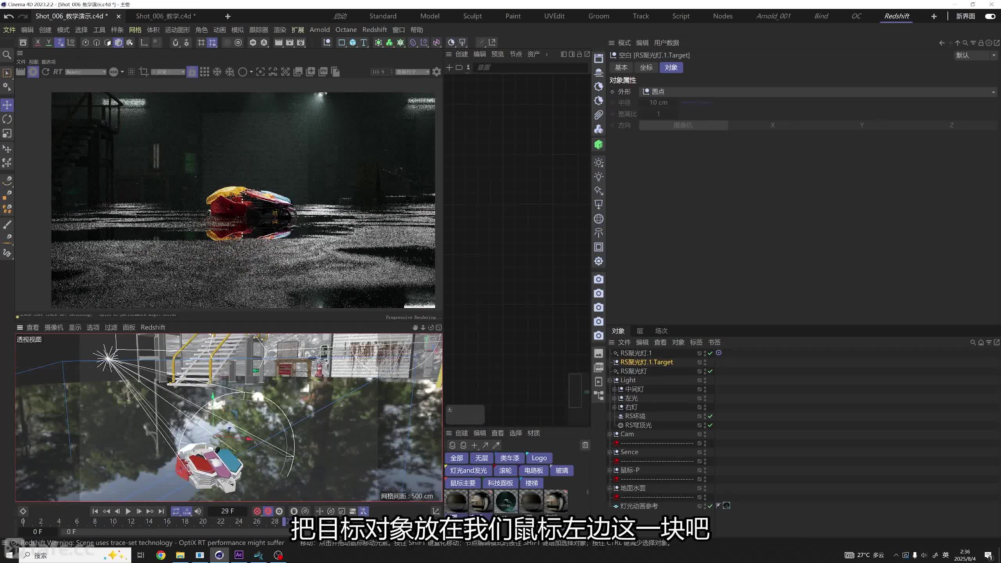Toggle the render view lock icon

click(x=192, y=72)
